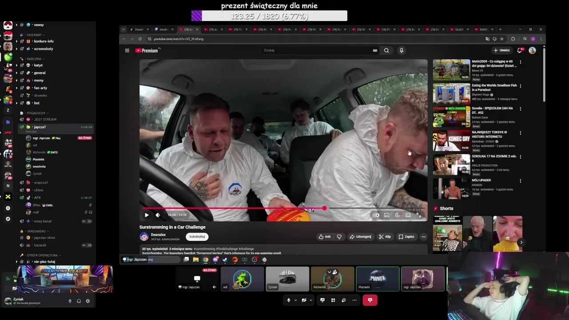The width and height of the screenshot is (569, 320).
Task: Dislike the video with thumbs down
Action: tap(339, 237)
